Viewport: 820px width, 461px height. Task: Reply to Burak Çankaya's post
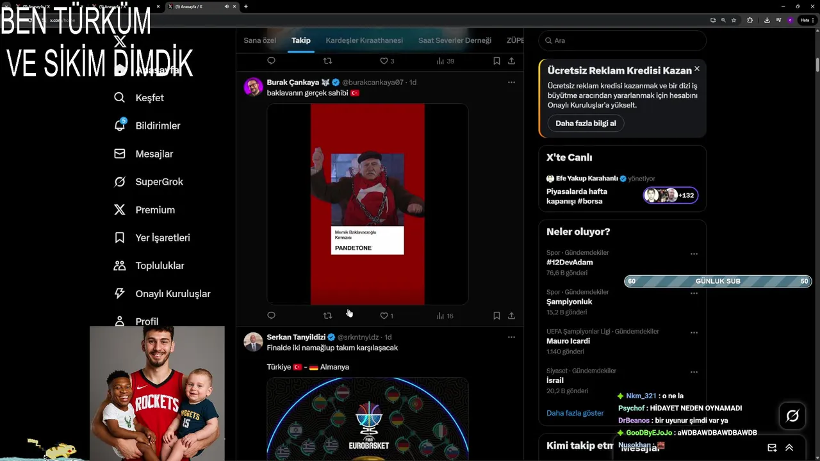271,316
